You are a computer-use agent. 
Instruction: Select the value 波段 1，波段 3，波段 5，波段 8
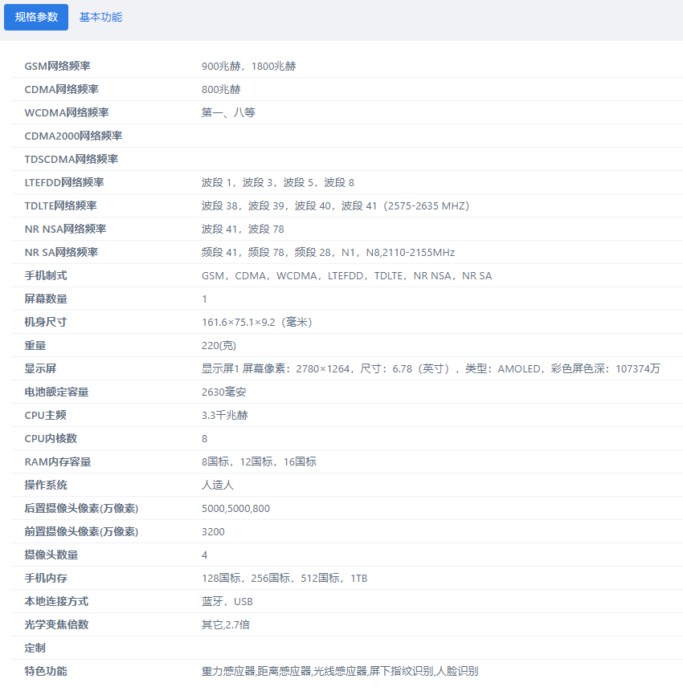coord(278,182)
